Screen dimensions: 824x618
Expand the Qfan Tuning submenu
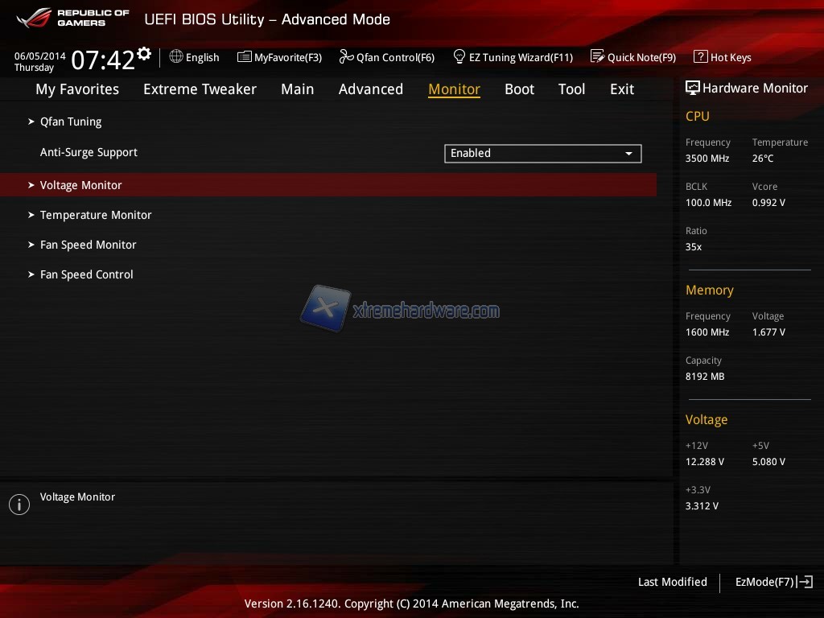click(71, 122)
